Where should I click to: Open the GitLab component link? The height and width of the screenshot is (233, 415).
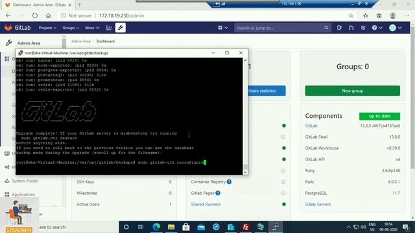click(311, 126)
